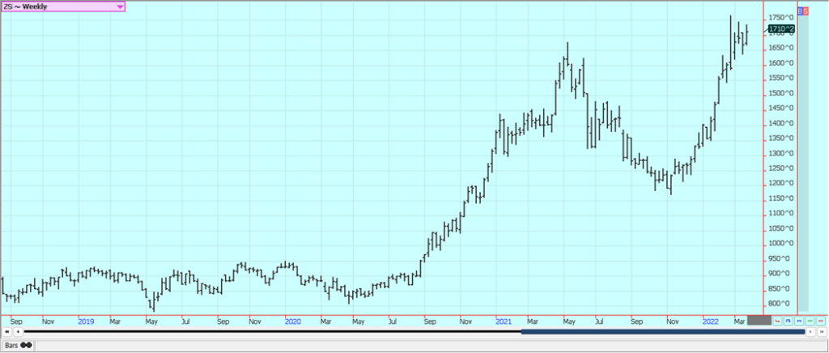Open the ZS ~ Weekly symbol dropdown
This screenshot has height=353, width=829.
[x=63, y=6]
